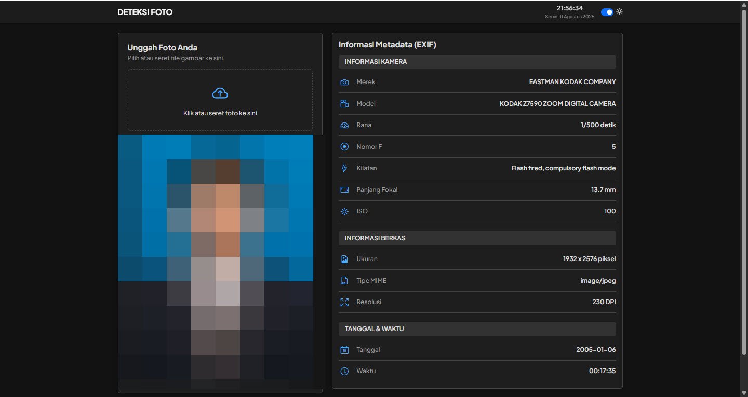The height and width of the screenshot is (397, 748).
Task: Click the DETEKSI FOTO site title
Action: (x=145, y=12)
